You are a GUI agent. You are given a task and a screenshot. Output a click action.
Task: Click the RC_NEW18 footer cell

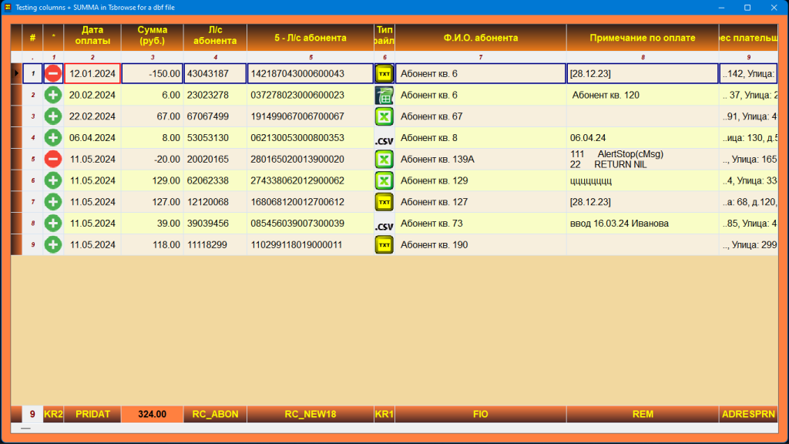click(311, 414)
